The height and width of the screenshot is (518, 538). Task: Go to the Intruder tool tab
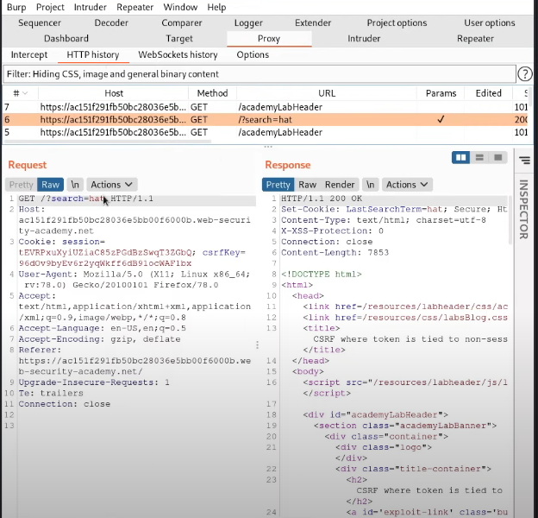(x=364, y=39)
